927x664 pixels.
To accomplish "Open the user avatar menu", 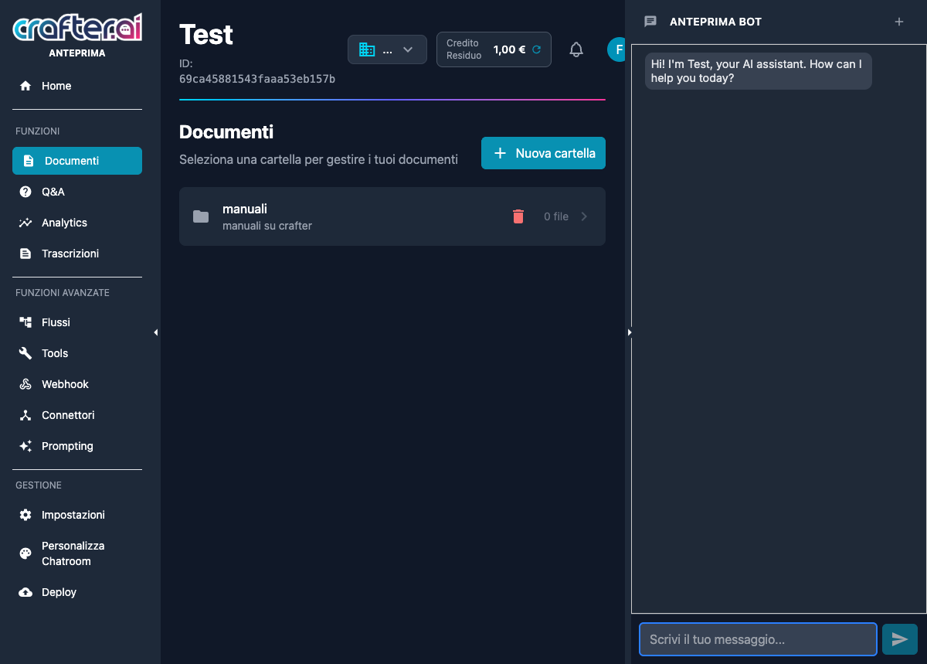I will pos(616,49).
